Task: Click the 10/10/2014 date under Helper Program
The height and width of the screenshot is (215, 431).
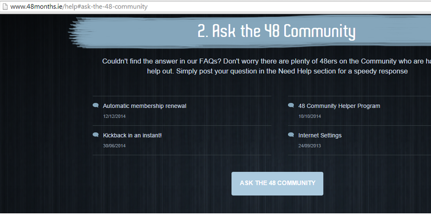Action: (x=309, y=116)
